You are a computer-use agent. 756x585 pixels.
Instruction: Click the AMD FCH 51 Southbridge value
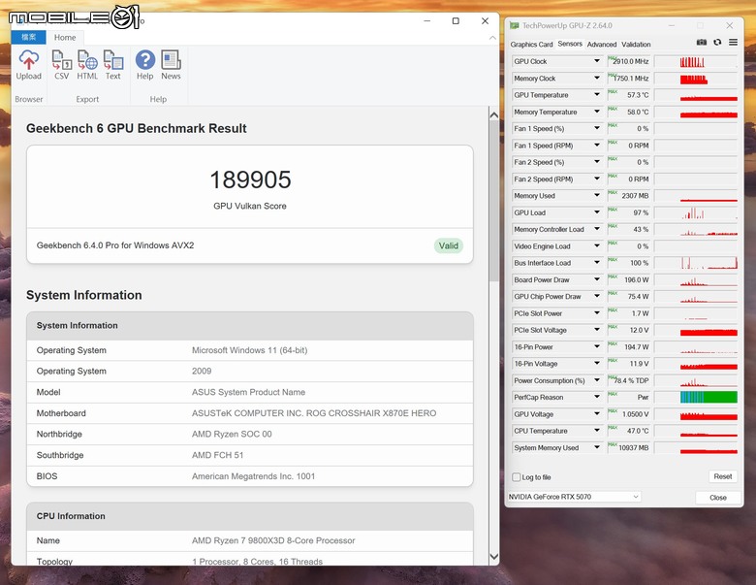coord(217,455)
